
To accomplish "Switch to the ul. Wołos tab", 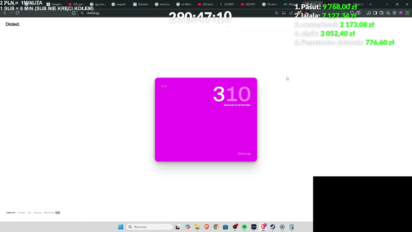I will 184,4.
